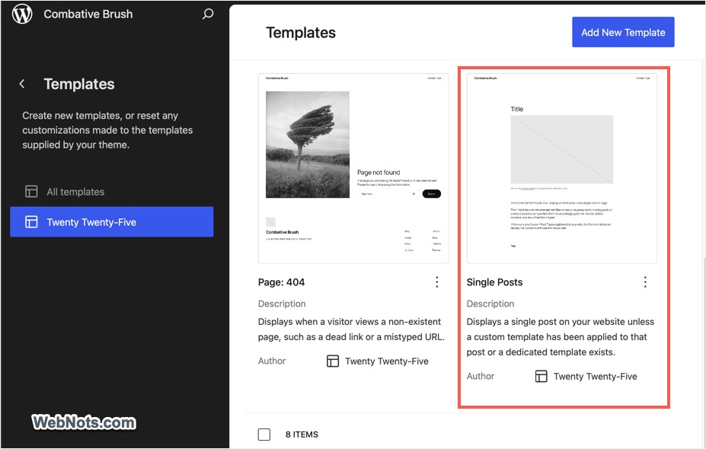The width and height of the screenshot is (706, 449).
Task: Open the three-dot menu for Page: 404
Action: pyautogui.click(x=436, y=282)
